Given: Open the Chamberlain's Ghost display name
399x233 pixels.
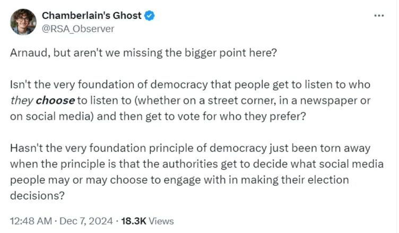Looking at the screenshot, I should click(x=92, y=16).
